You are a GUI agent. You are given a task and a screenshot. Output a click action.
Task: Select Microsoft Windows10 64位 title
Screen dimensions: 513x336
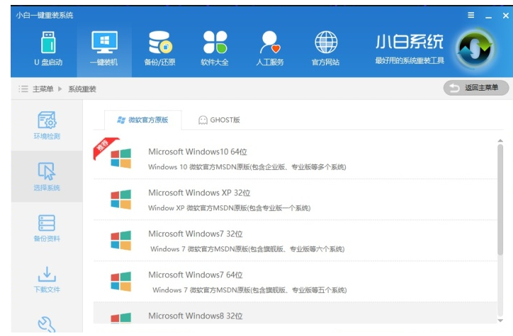click(198, 152)
